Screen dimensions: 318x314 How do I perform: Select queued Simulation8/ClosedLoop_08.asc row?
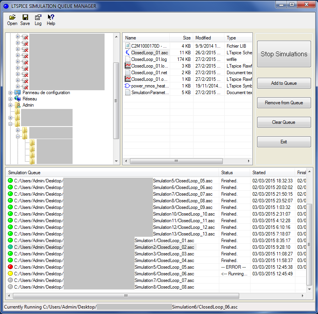click(x=164, y=287)
